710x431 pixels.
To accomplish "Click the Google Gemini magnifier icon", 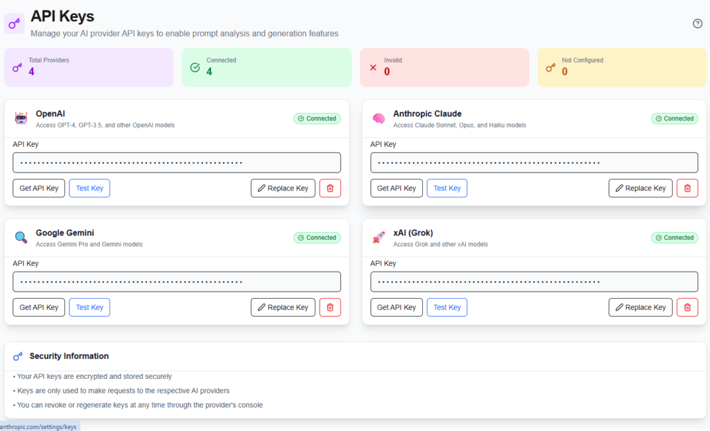I will pos(21,238).
